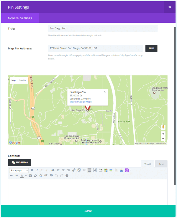Click the person icon in editor toolbar
This screenshot has height=218, width=177.
click(121, 170)
